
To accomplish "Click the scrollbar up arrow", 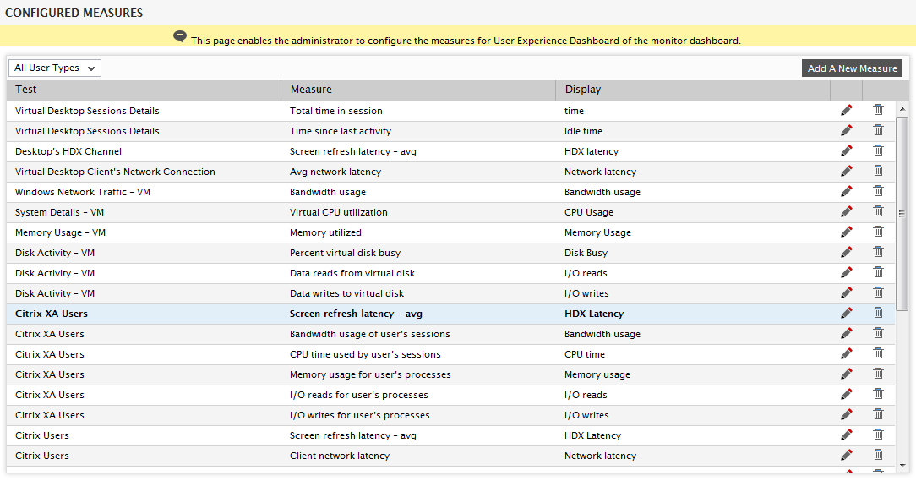I will pos(902,109).
